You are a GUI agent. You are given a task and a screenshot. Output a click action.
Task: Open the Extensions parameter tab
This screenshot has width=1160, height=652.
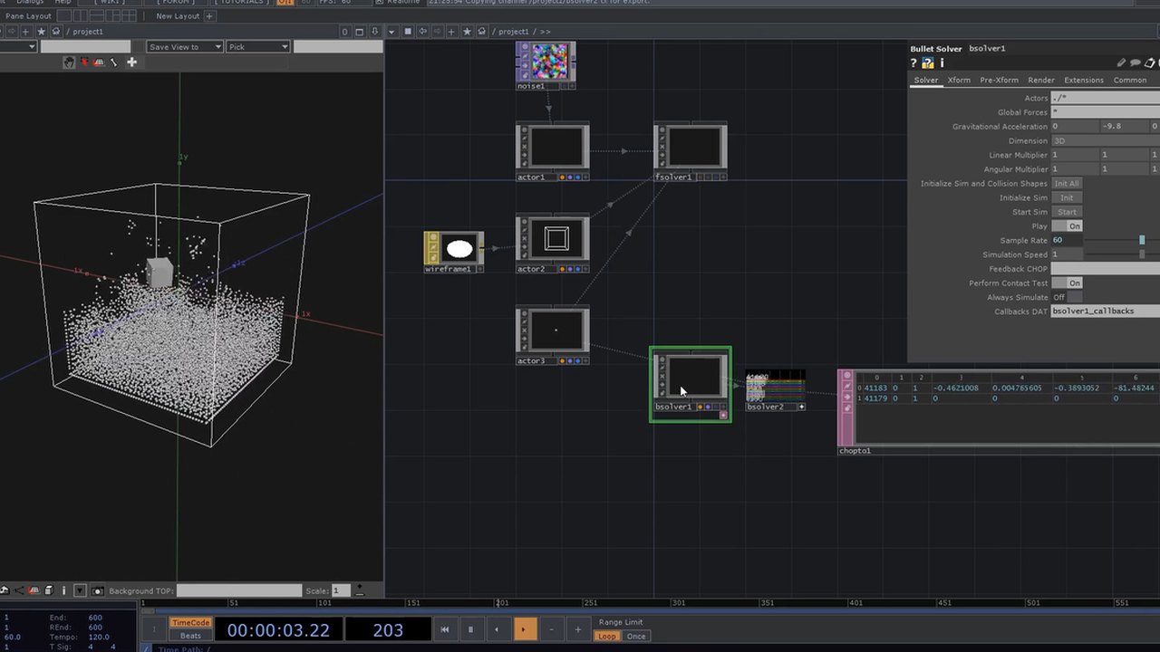pos(1084,80)
